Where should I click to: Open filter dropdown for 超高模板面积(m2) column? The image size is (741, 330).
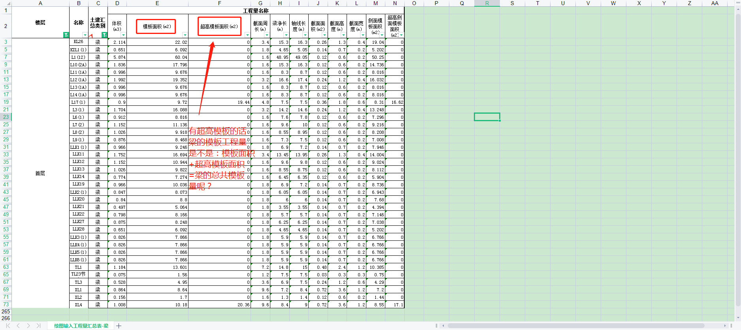tap(247, 35)
